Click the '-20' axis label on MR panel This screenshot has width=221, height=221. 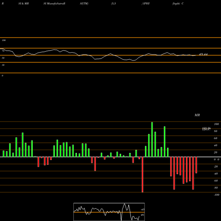point(216,167)
